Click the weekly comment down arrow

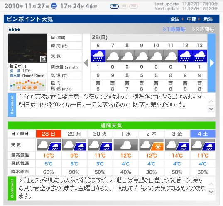tap(211, 192)
